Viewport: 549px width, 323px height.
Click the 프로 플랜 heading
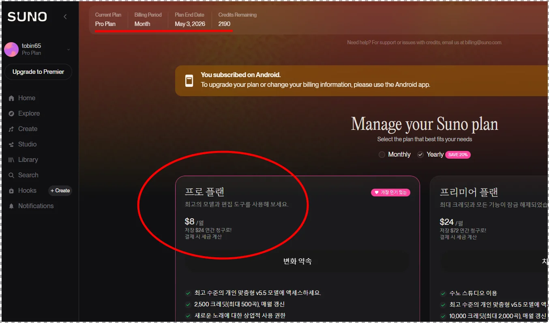coord(205,192)
